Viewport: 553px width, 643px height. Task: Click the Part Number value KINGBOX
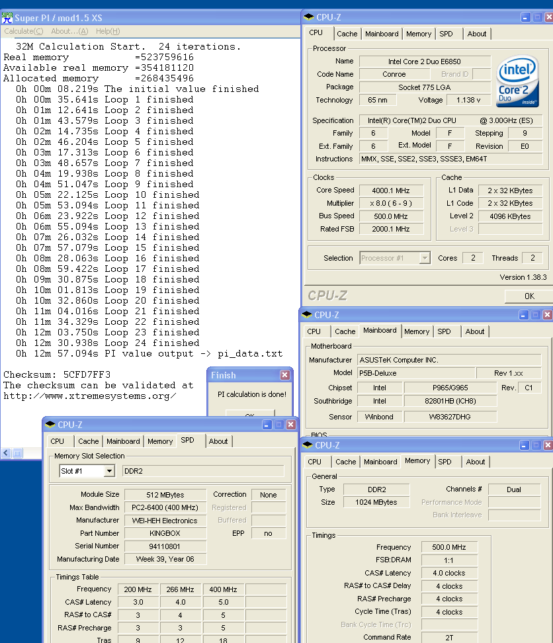[165, 533]
